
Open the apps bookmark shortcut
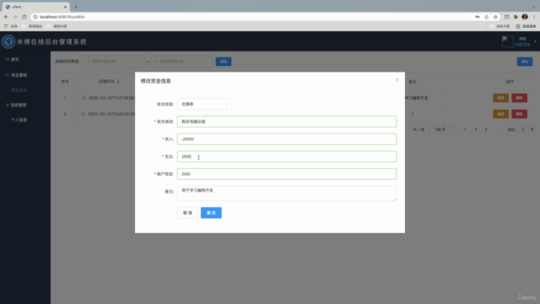pos(11,26)
